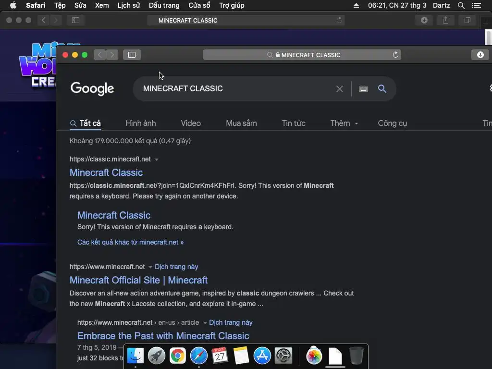The width and height of the screenshot is (492, 369).
Task: Click Share icon in background Safari window
Action: (x=445, y=20)
